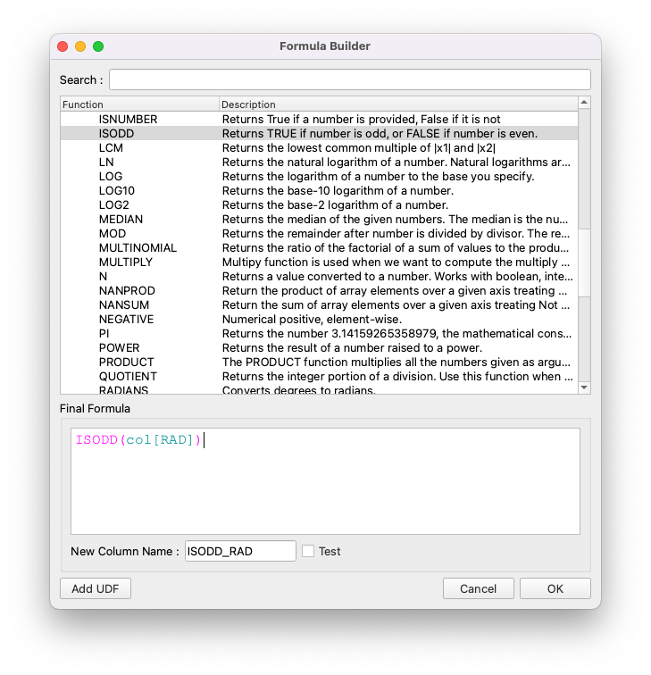Pick the QUOTIENT function

pyautogui.click(x=319, y=376)
